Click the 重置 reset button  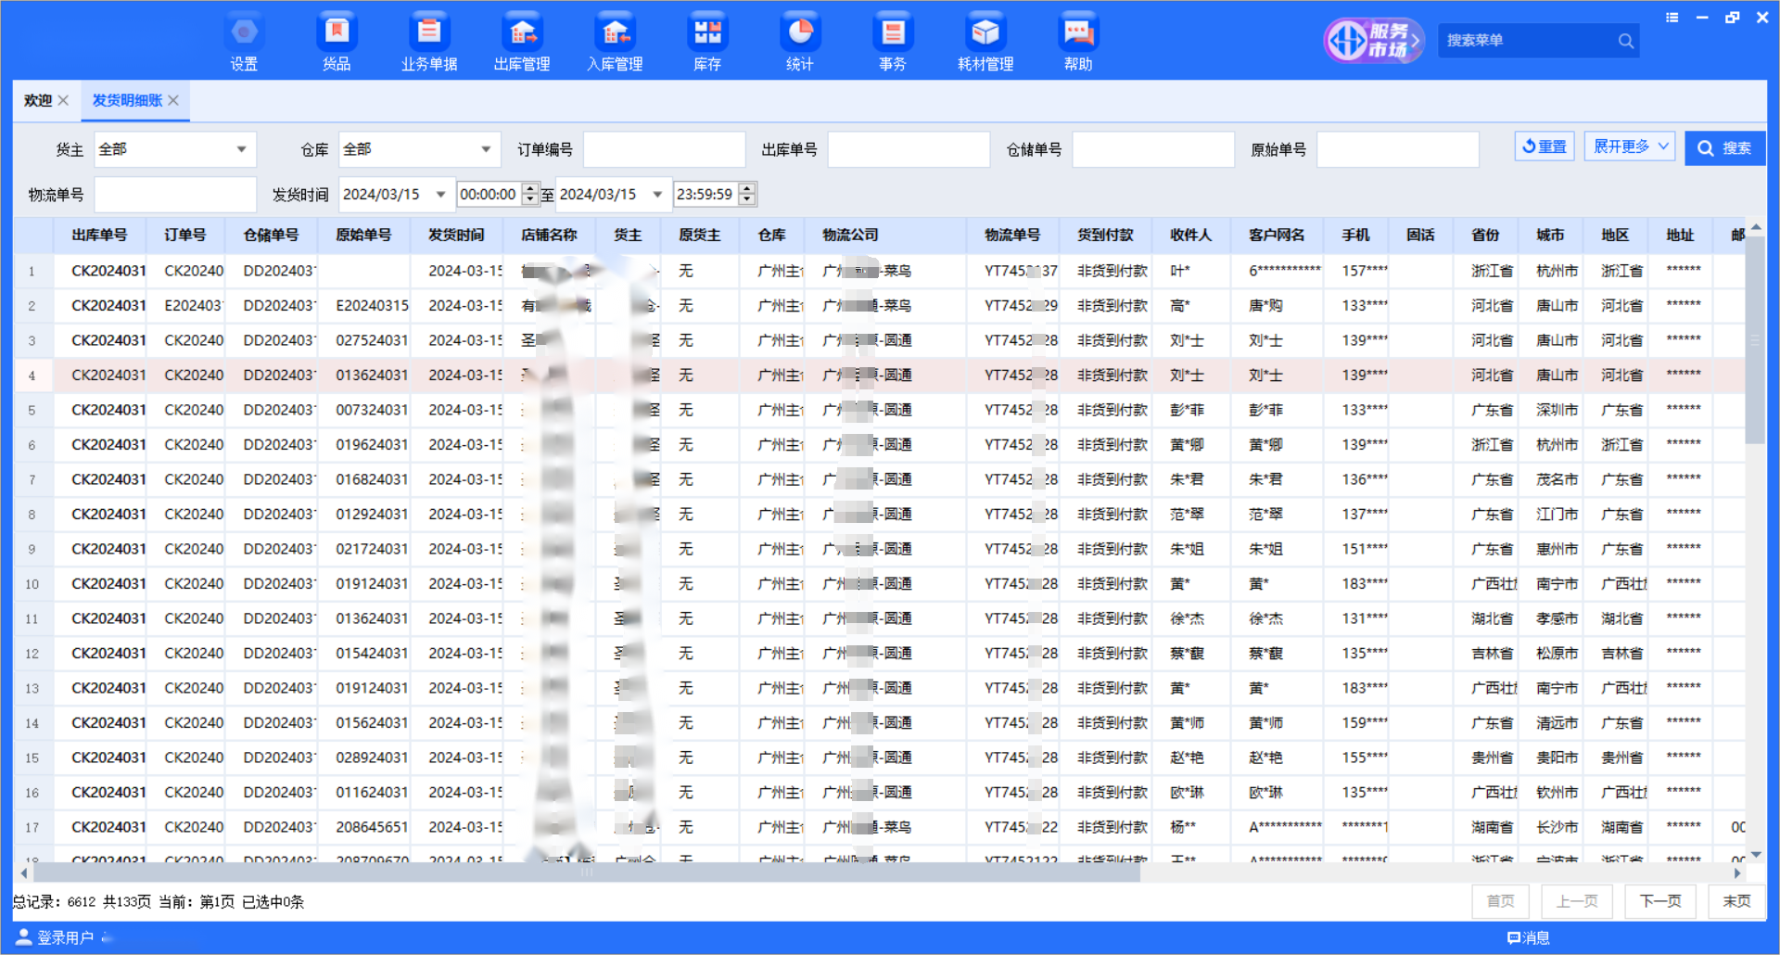(x=1545, y=146)
